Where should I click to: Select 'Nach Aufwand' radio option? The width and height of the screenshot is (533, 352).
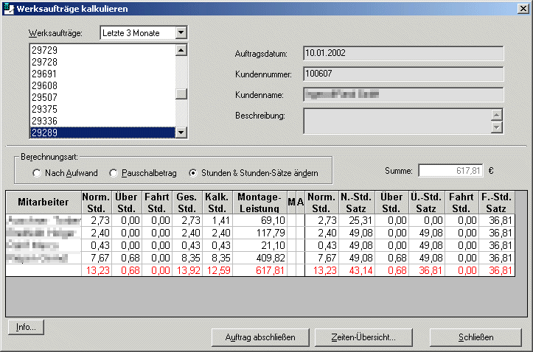coord(37,173)
